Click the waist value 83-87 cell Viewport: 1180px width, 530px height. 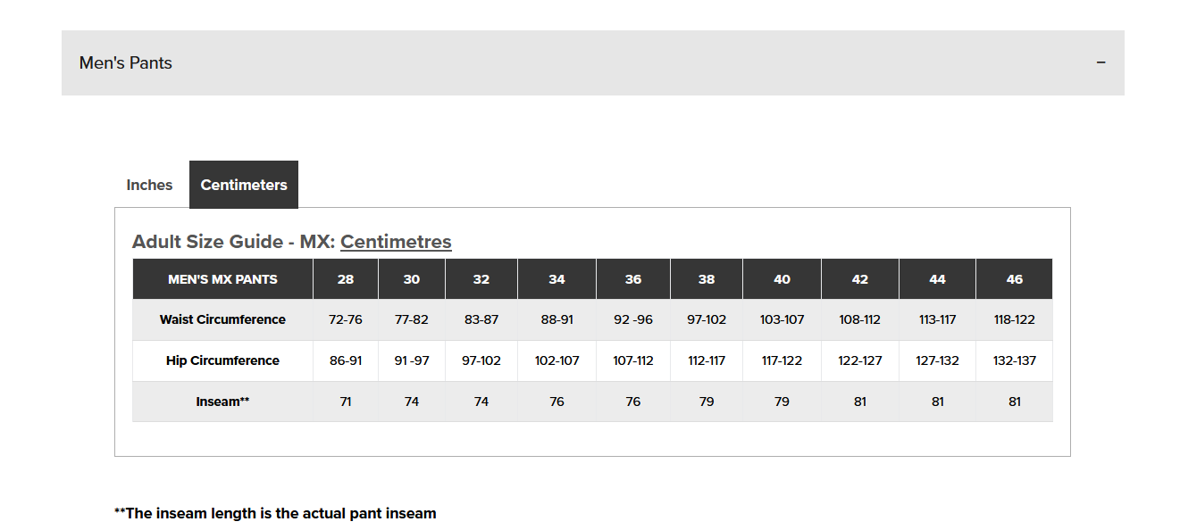(481, 319)
